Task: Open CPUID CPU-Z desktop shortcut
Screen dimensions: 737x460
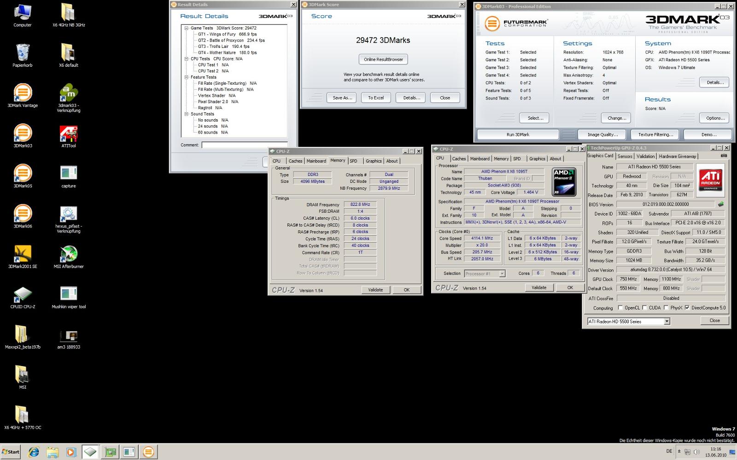Action: [x=22, y=297]
